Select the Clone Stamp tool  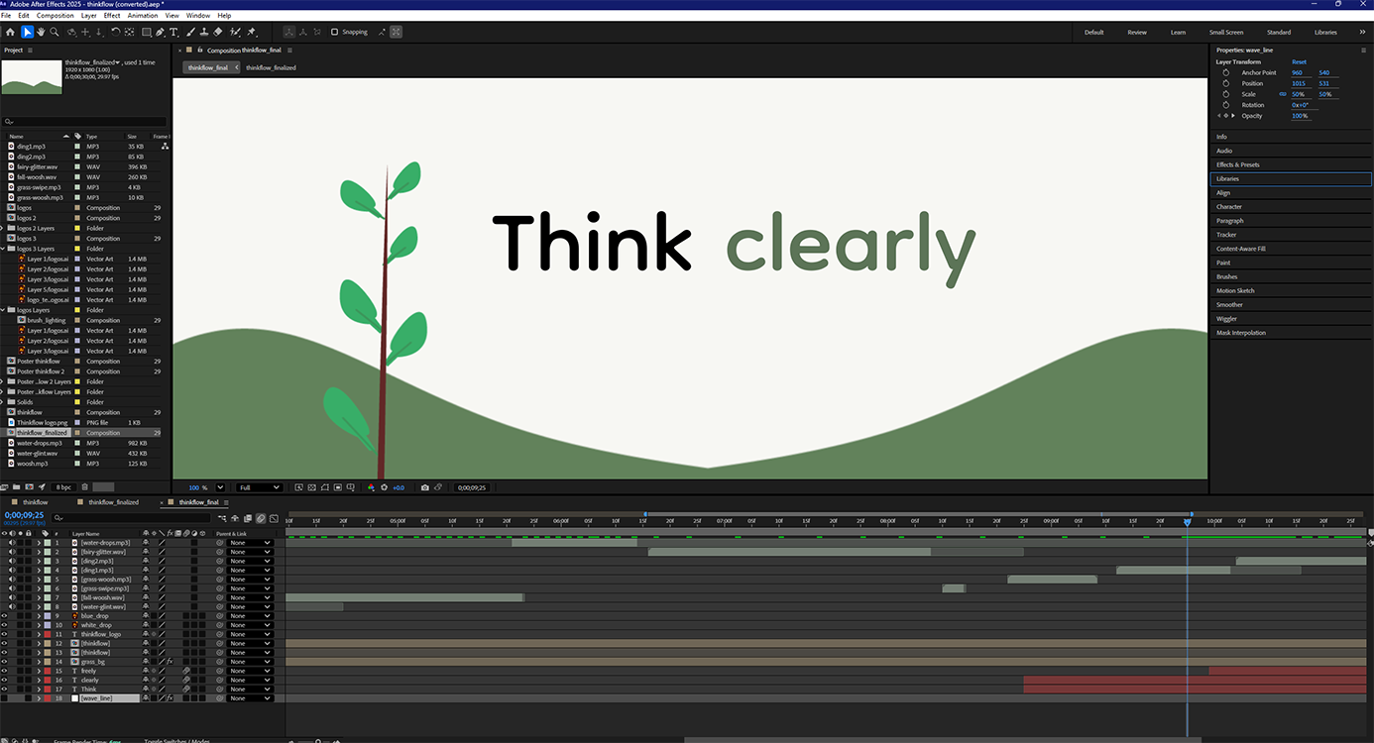tap(204, 32)
